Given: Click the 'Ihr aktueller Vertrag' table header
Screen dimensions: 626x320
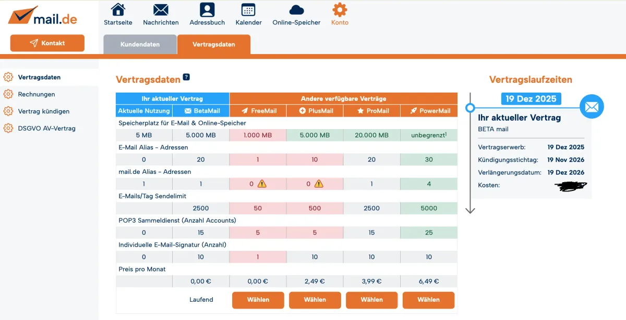Looking at the screenshot, I should (172, 98).
